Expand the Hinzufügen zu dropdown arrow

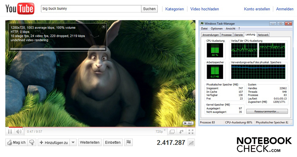[73, 142]
